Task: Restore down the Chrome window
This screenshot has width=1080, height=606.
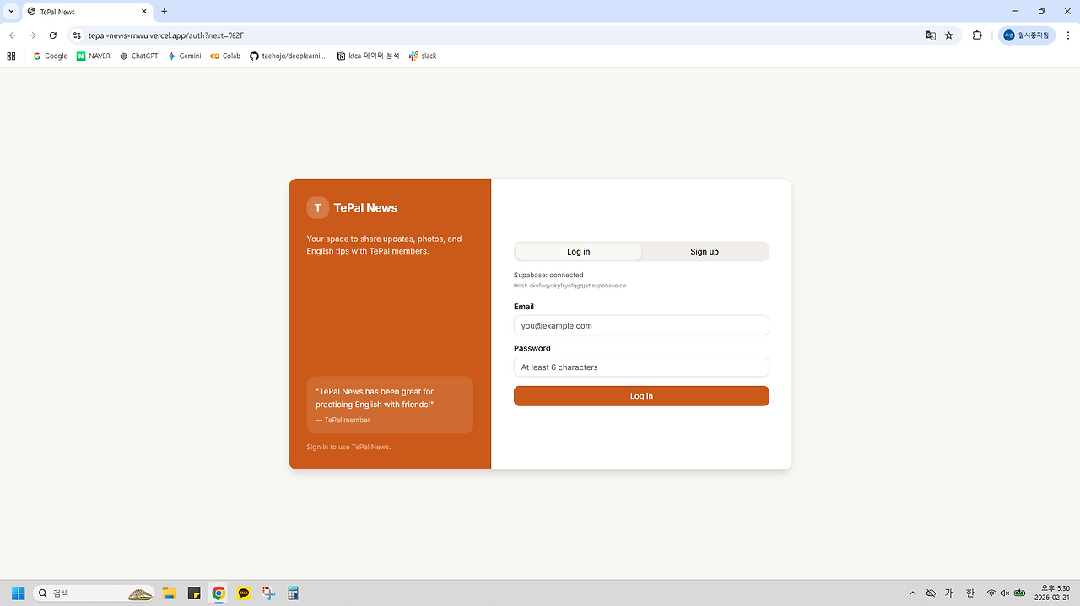Action: coord(1041,12)
